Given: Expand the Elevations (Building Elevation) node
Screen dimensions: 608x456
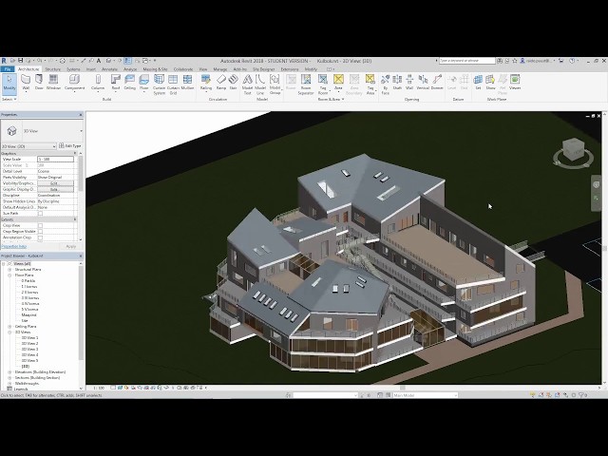Looking at the screenshot, I should pos(9,372).
